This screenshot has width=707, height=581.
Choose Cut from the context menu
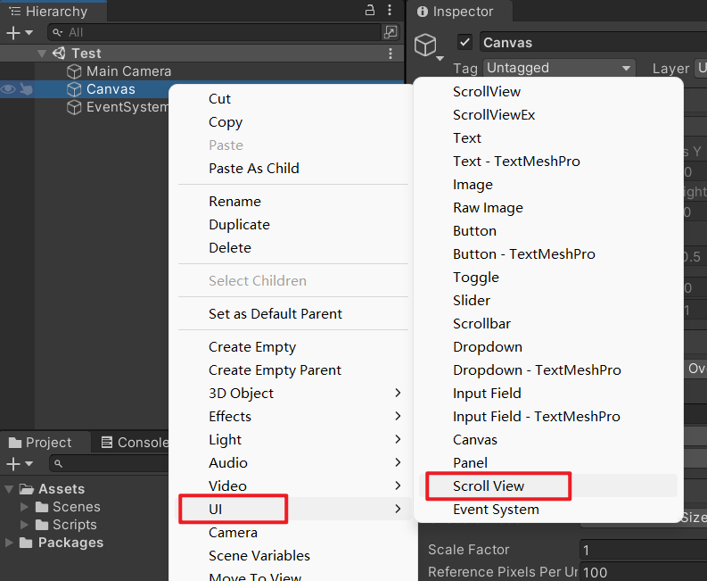[219, 98]
